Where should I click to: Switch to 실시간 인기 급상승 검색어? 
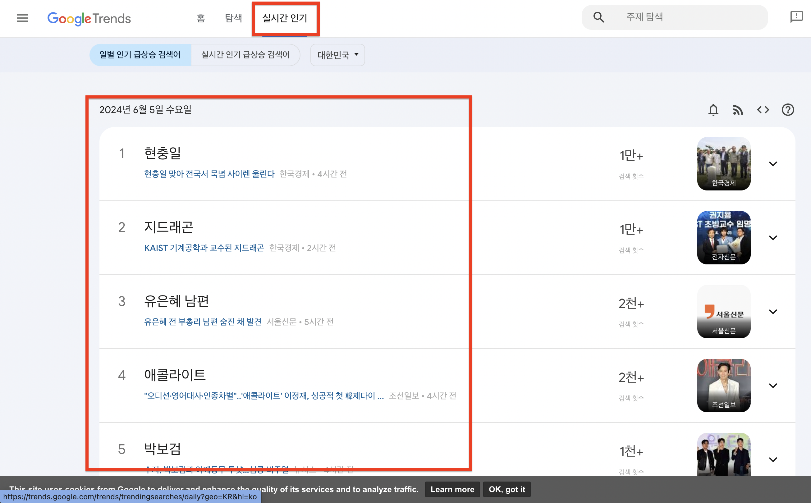(x=245, y=55)
